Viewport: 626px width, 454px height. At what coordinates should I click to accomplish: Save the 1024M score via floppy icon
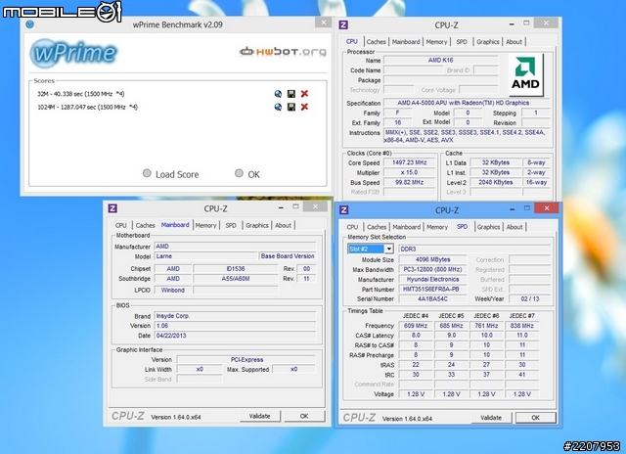[291, 107]
